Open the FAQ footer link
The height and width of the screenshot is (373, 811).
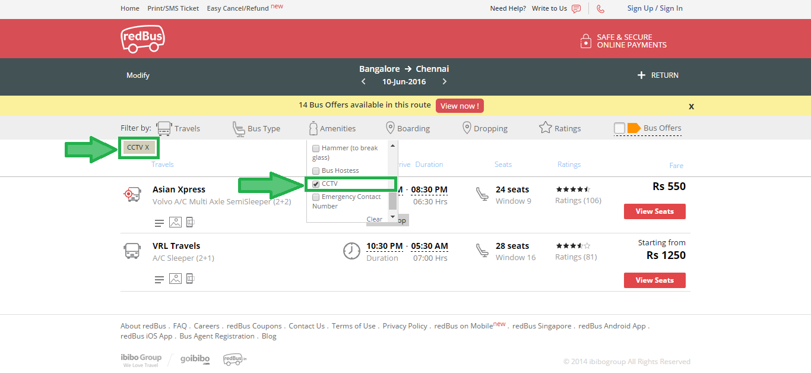(x=180, y=326)
